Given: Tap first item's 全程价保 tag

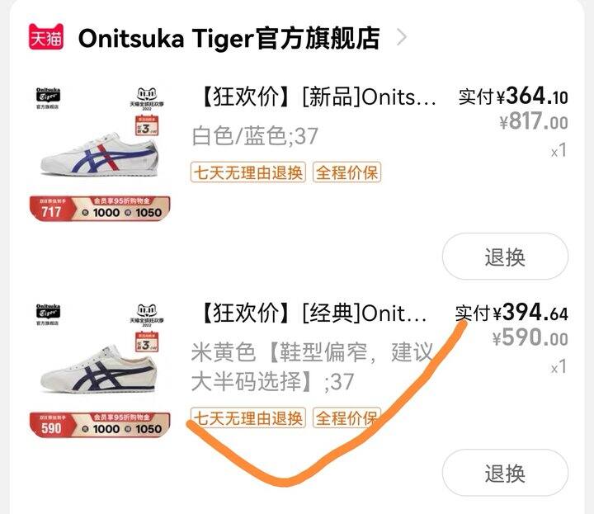Looking at the screenshot, I should (x=346, y=172).
